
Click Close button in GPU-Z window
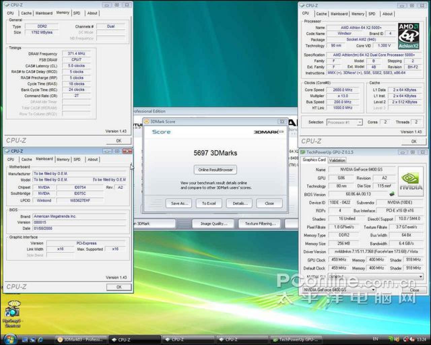pyautogui.click(x=414, y=290)
